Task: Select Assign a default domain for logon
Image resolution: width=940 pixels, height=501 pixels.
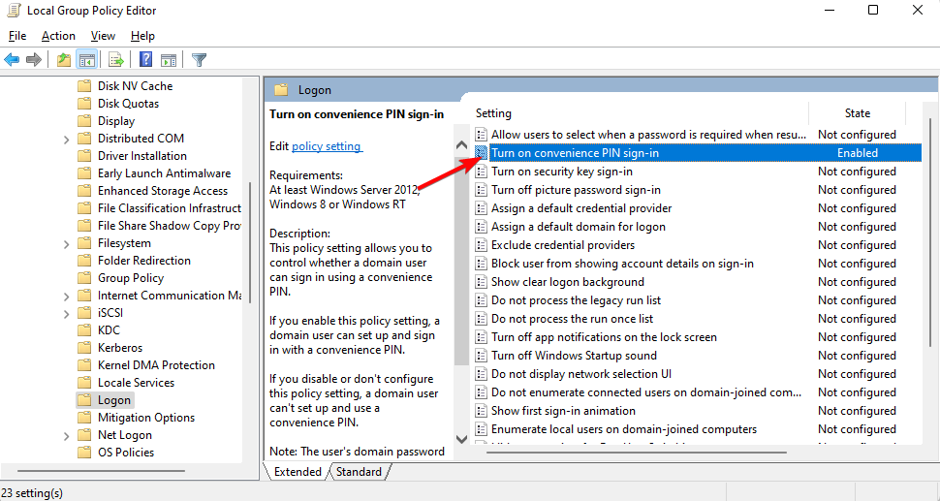Action: tap(578, 227)
